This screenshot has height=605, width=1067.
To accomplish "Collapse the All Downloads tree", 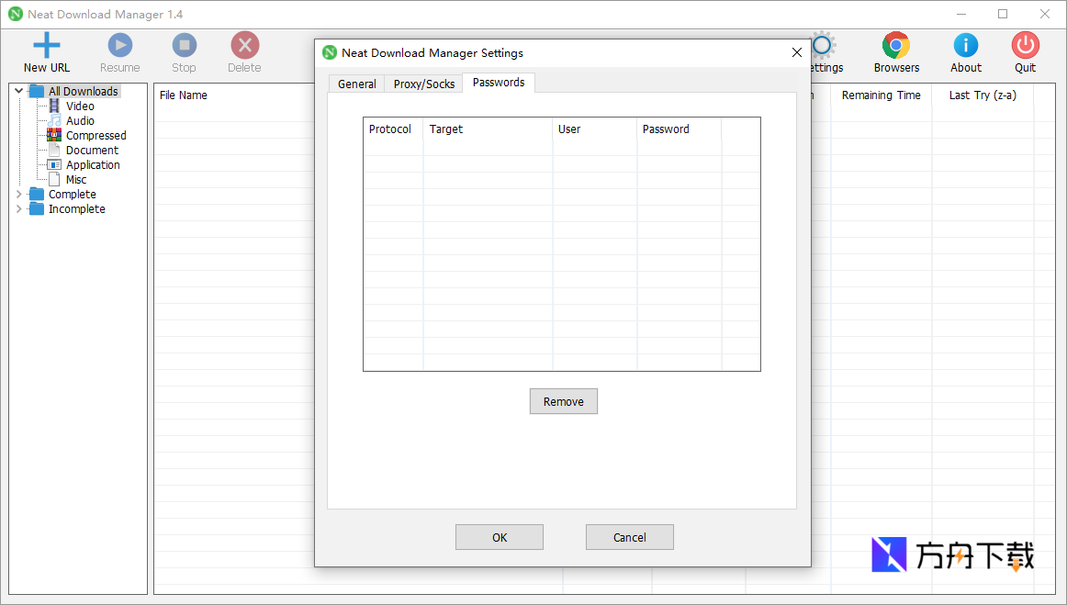I will point(18,91).
